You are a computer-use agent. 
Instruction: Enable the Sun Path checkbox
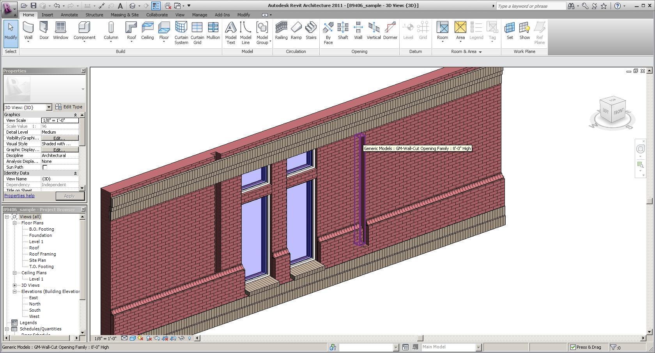pos(45,167)
